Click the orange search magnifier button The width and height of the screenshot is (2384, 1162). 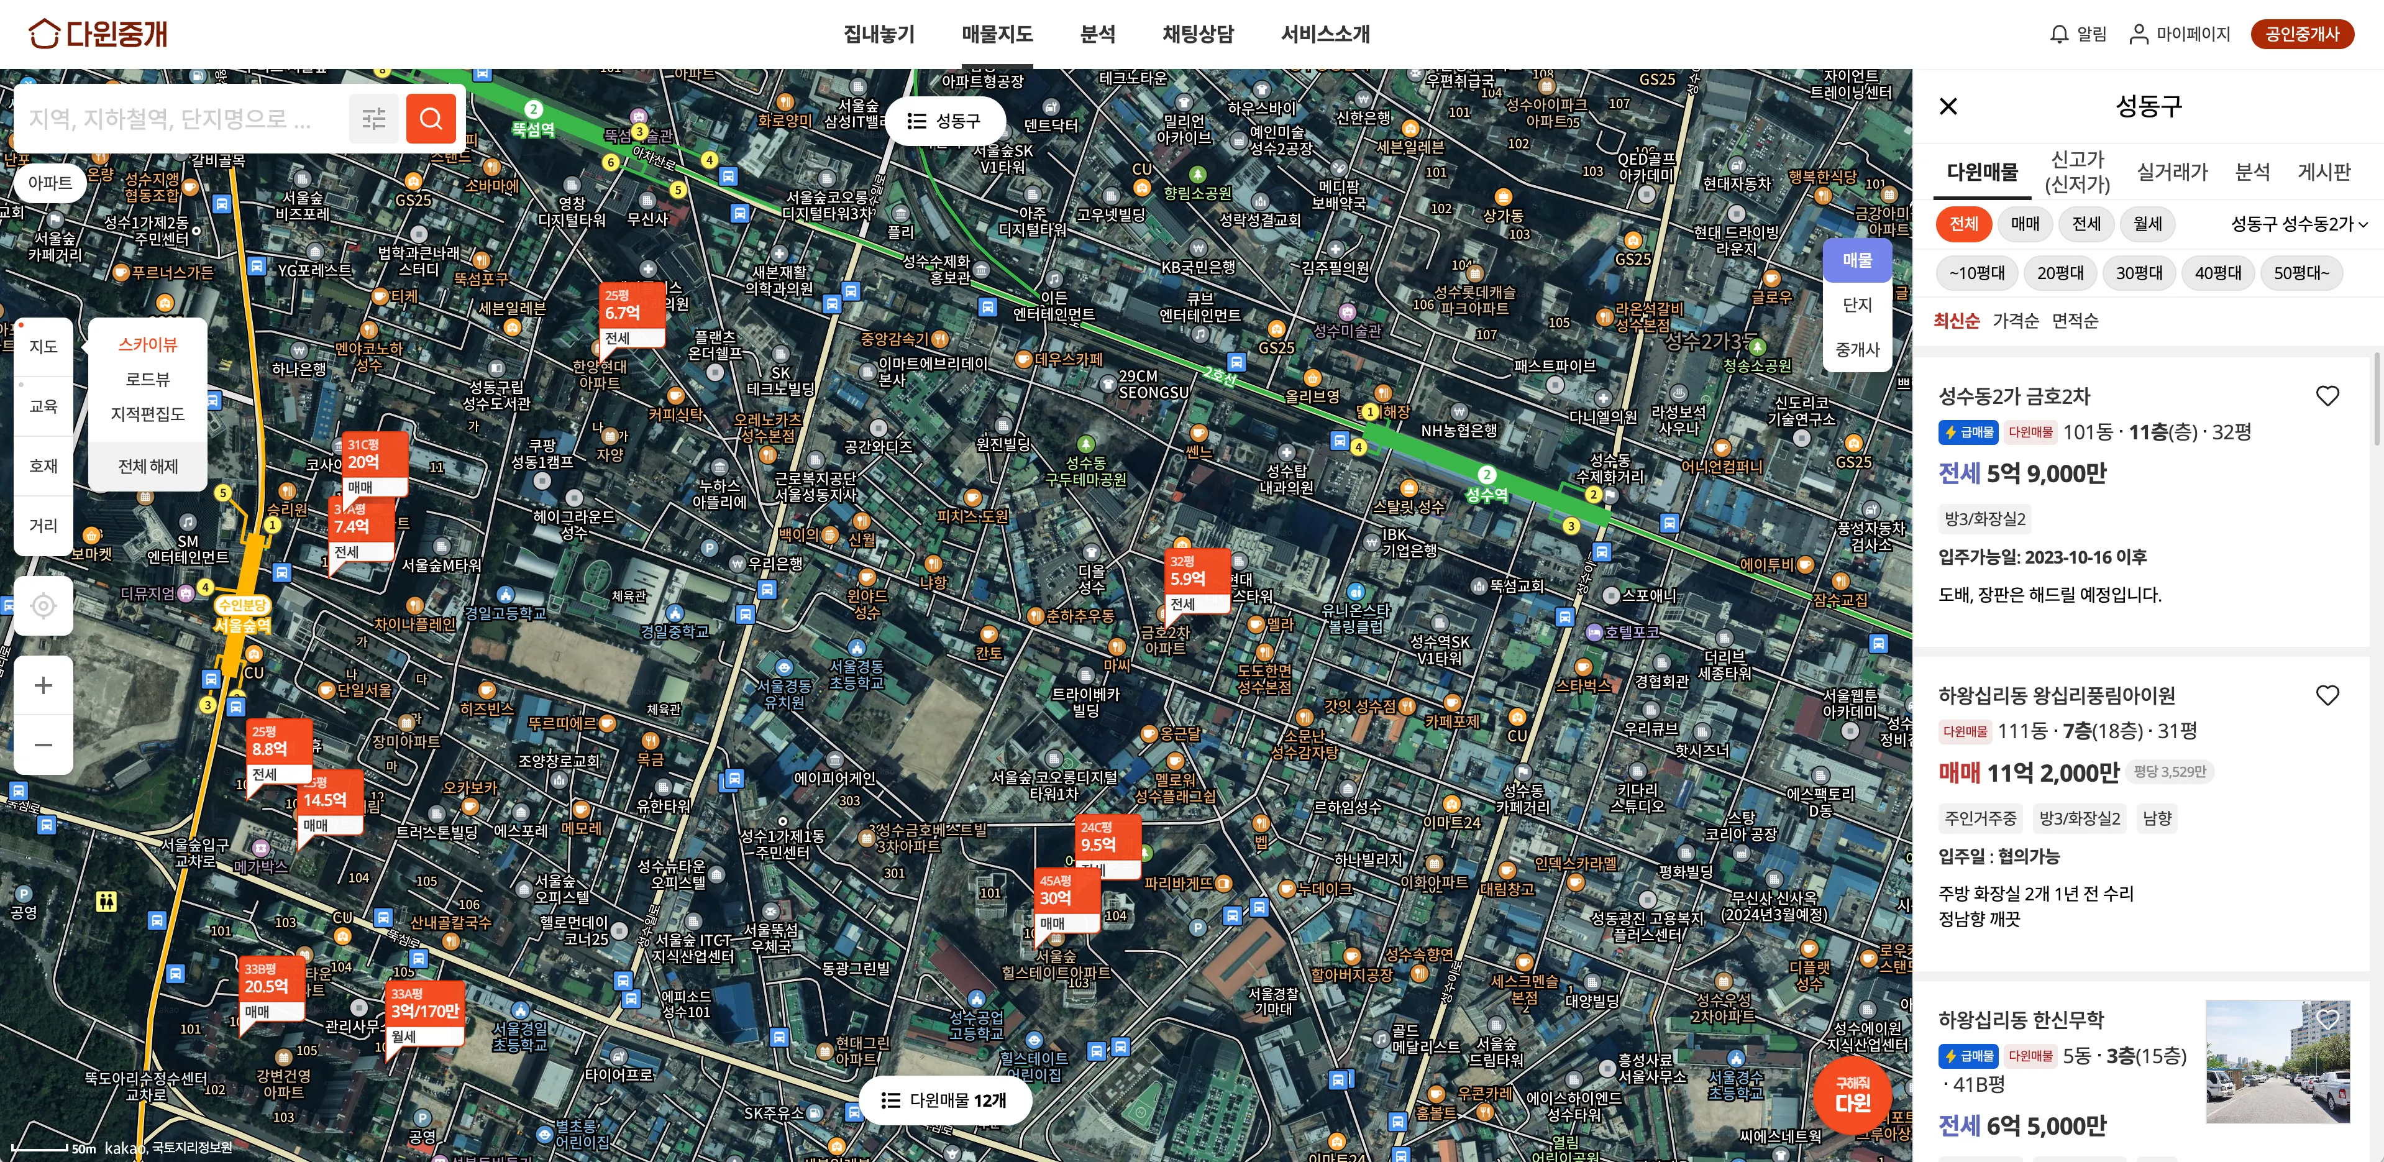tap(431, 119)
